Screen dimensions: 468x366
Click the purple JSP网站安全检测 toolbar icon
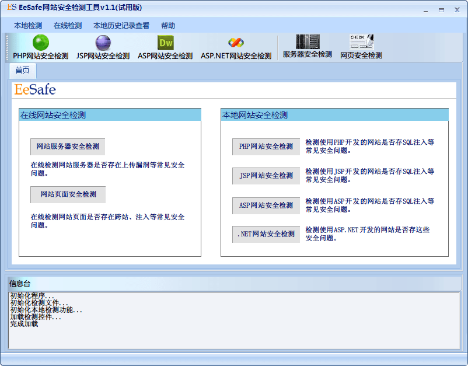(103, 43)
